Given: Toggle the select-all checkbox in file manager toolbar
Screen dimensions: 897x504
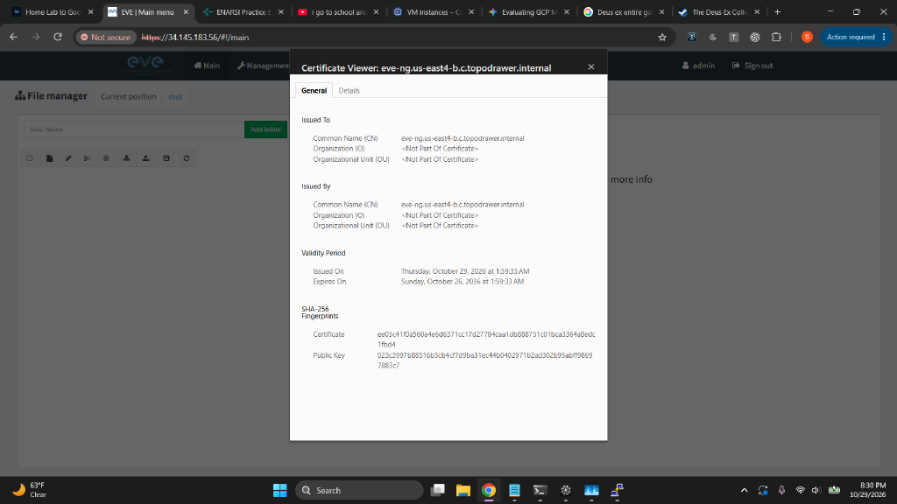Looking at the screenshot, I should point(30,158).
